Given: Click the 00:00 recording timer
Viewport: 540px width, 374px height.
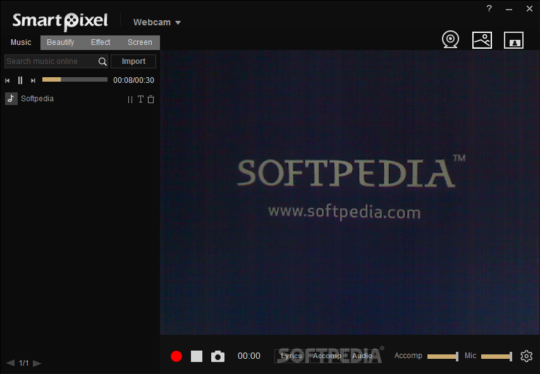Looking at the screenshot, I should [249, 356].
